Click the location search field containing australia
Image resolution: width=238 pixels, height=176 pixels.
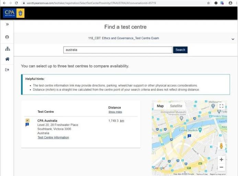118,50
